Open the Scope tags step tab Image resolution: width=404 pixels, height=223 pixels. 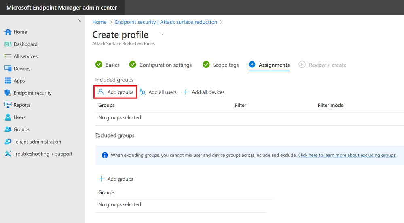(x=220, y=65)
